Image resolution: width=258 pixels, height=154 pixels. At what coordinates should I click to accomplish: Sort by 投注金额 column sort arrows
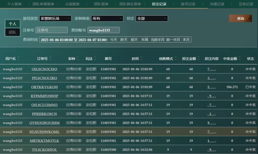(199, 59)
